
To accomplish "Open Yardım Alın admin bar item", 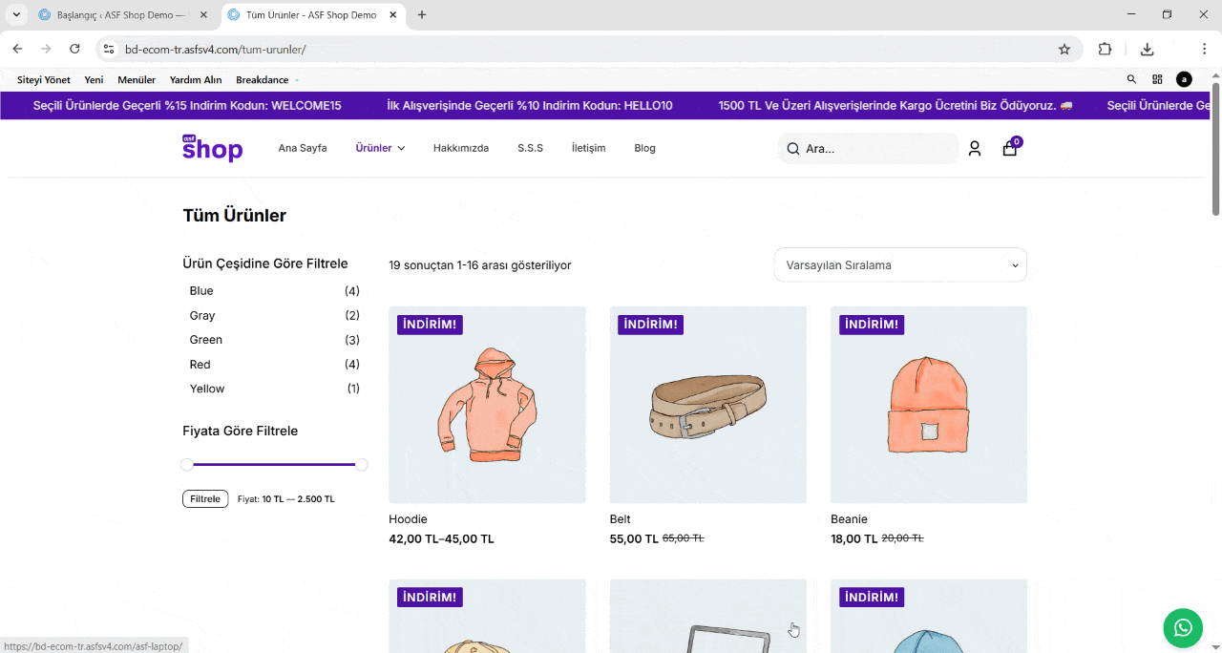I will point(196,80).
